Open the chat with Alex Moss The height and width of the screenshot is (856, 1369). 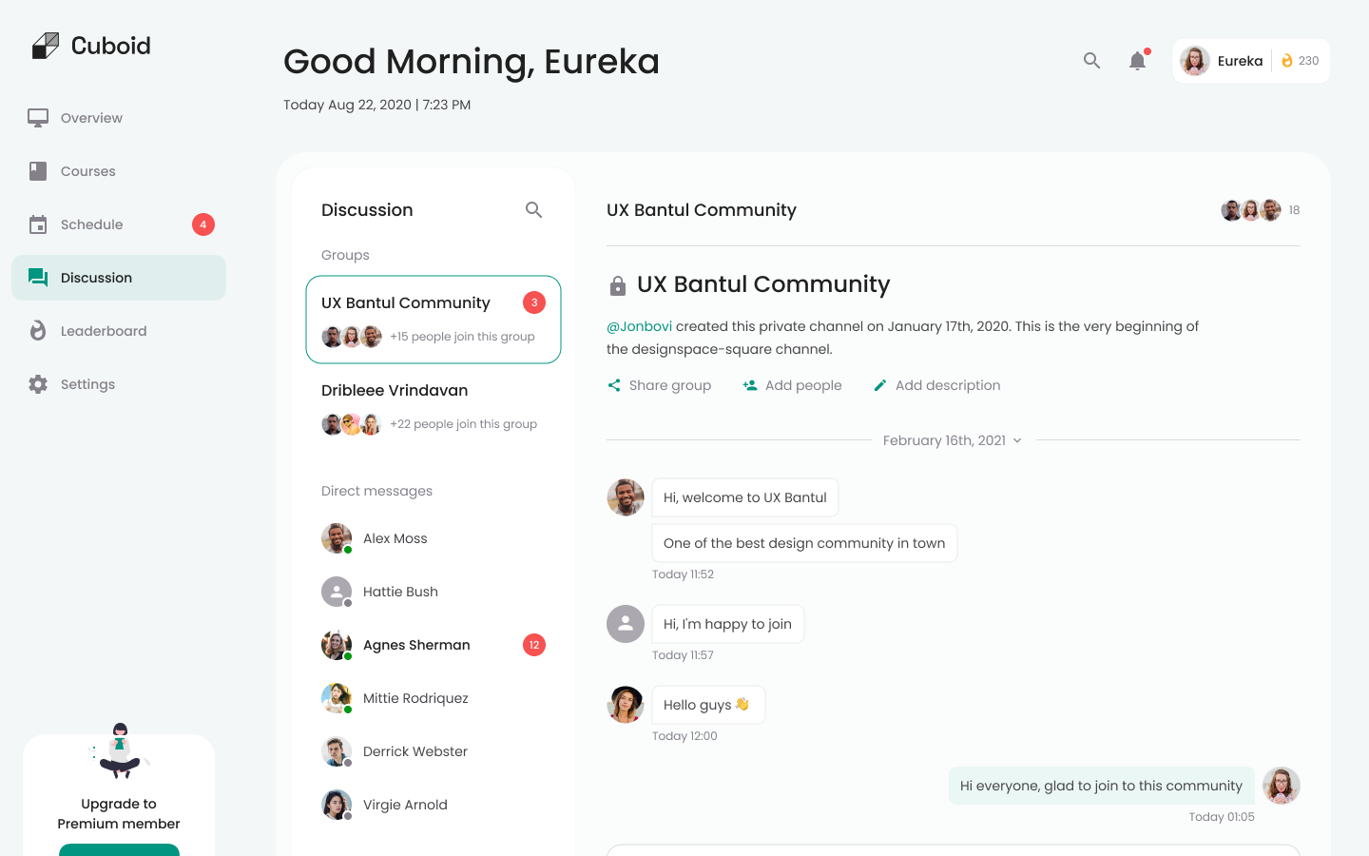point(395,538)
